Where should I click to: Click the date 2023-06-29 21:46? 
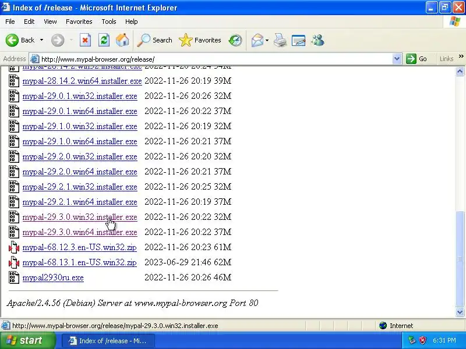(x=178, y=262)
